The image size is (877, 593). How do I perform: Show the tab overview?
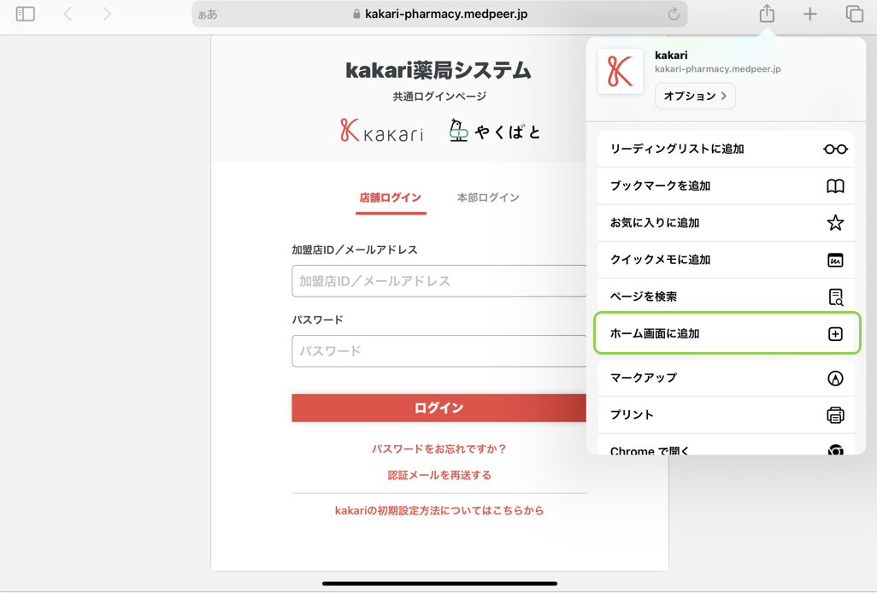(854, 14)
